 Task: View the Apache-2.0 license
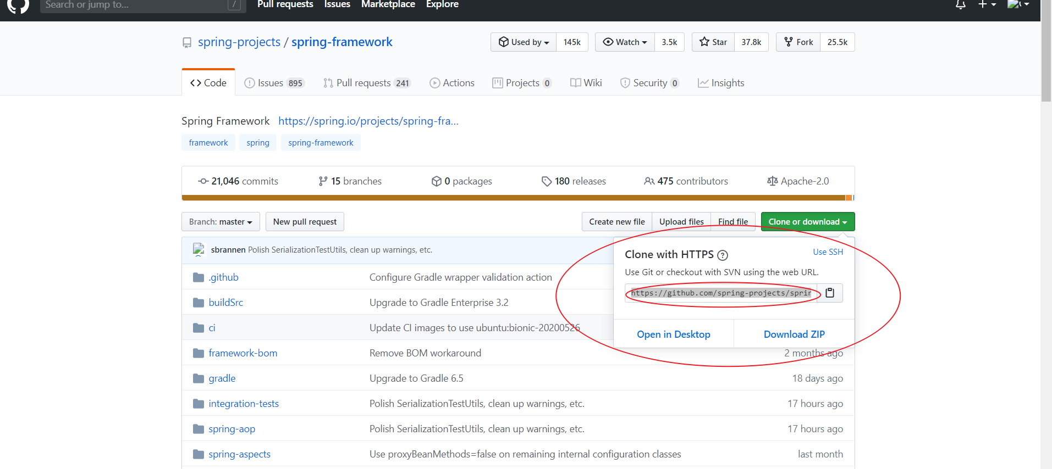(x=798, y=181)
